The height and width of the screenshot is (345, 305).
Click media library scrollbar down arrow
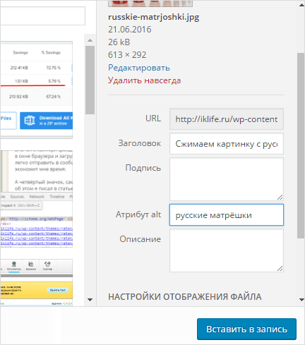click(90, 300)
